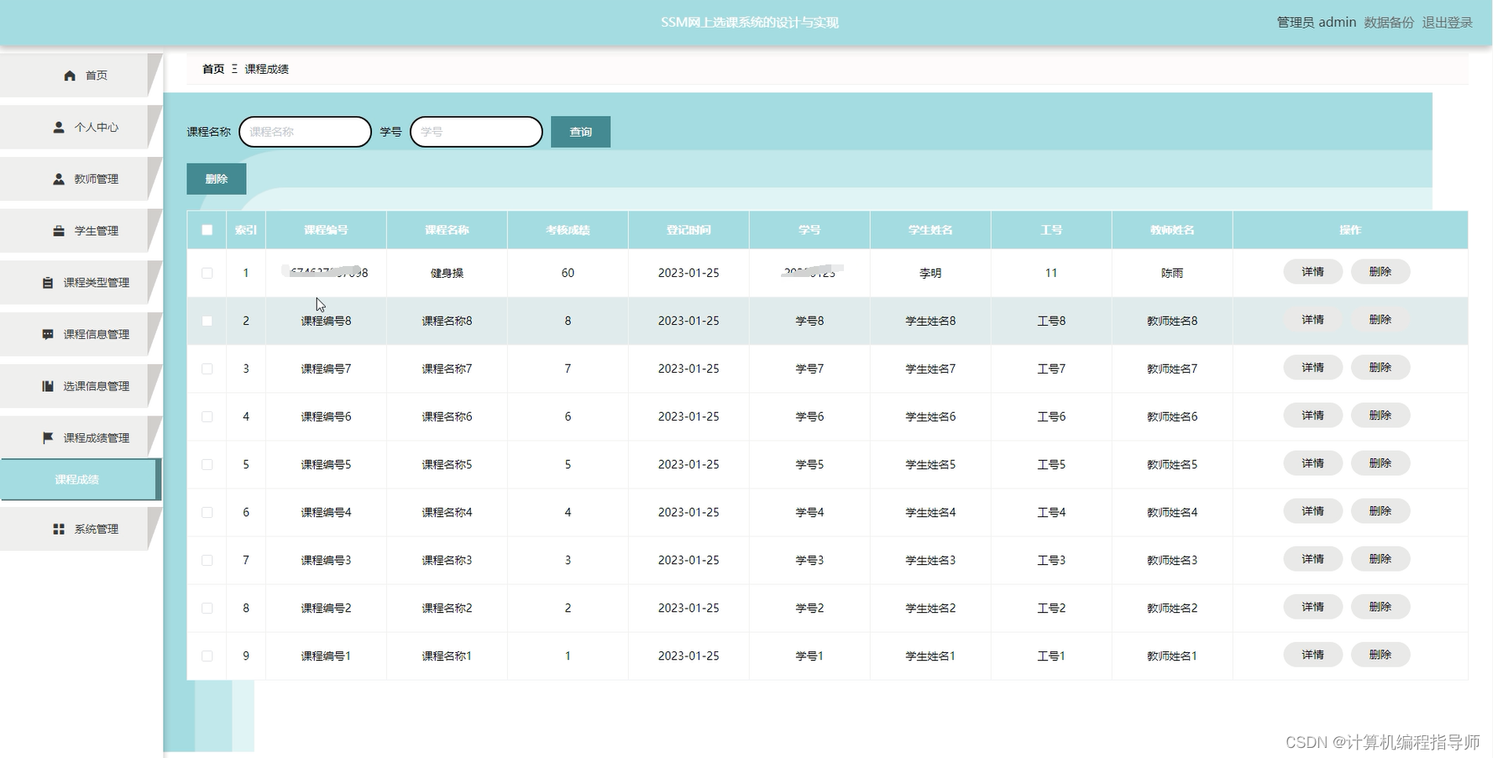
Task: Delete row 课程编号2
Action: point(1380,607)
